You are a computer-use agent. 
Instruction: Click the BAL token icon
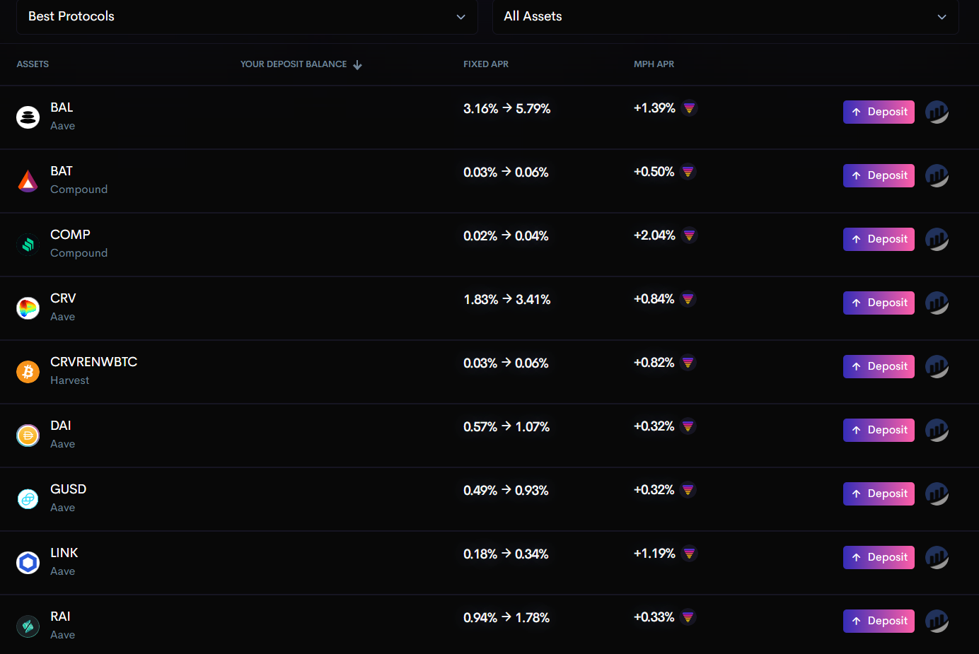28,117
